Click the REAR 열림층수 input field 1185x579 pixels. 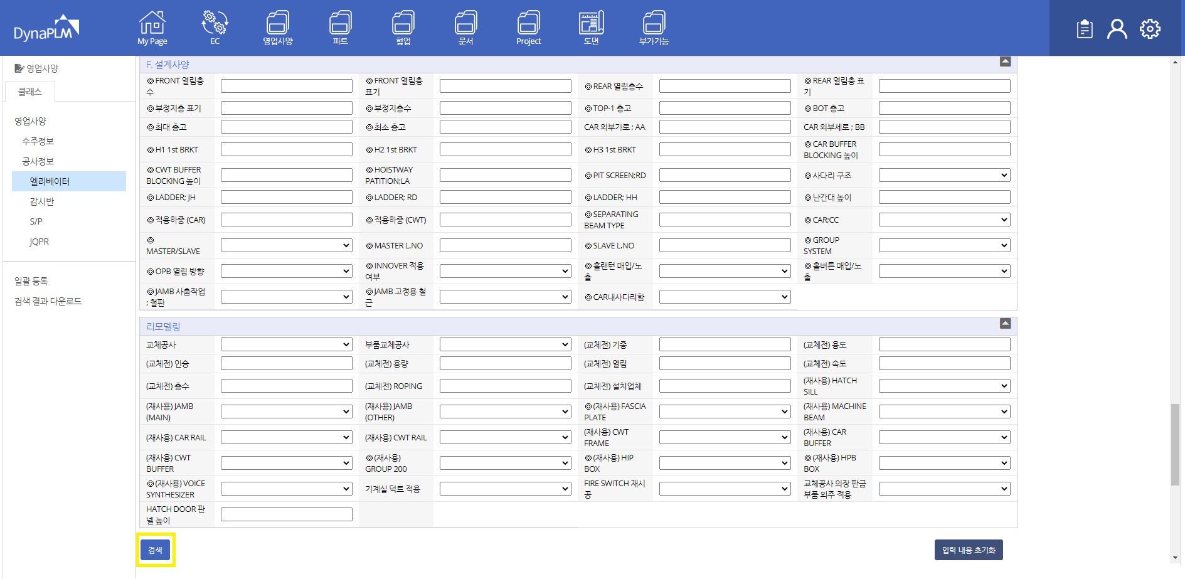(x=725, y=87)
